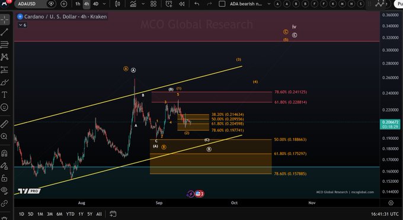Click the ADA bearish layout name
The width and height of the screenshot is (403, 220).
tap(246, 4)
